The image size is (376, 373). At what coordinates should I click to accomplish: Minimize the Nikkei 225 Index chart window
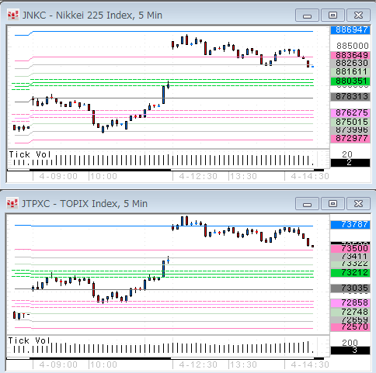(x=307, y=16)
